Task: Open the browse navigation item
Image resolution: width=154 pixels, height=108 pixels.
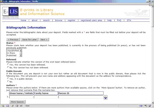Action: pyautogui.click(x=59, y=20)
